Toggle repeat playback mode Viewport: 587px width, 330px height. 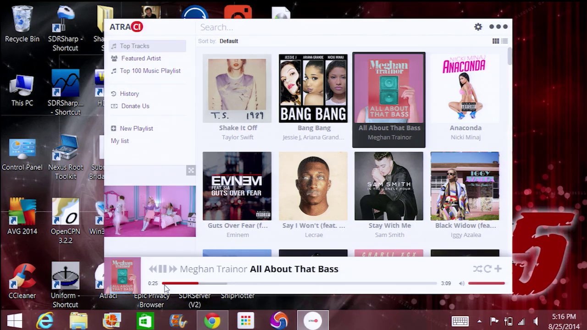coord(487,269)
